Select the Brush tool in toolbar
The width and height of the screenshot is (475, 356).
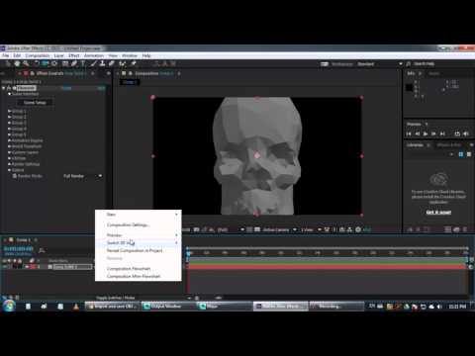93,63
